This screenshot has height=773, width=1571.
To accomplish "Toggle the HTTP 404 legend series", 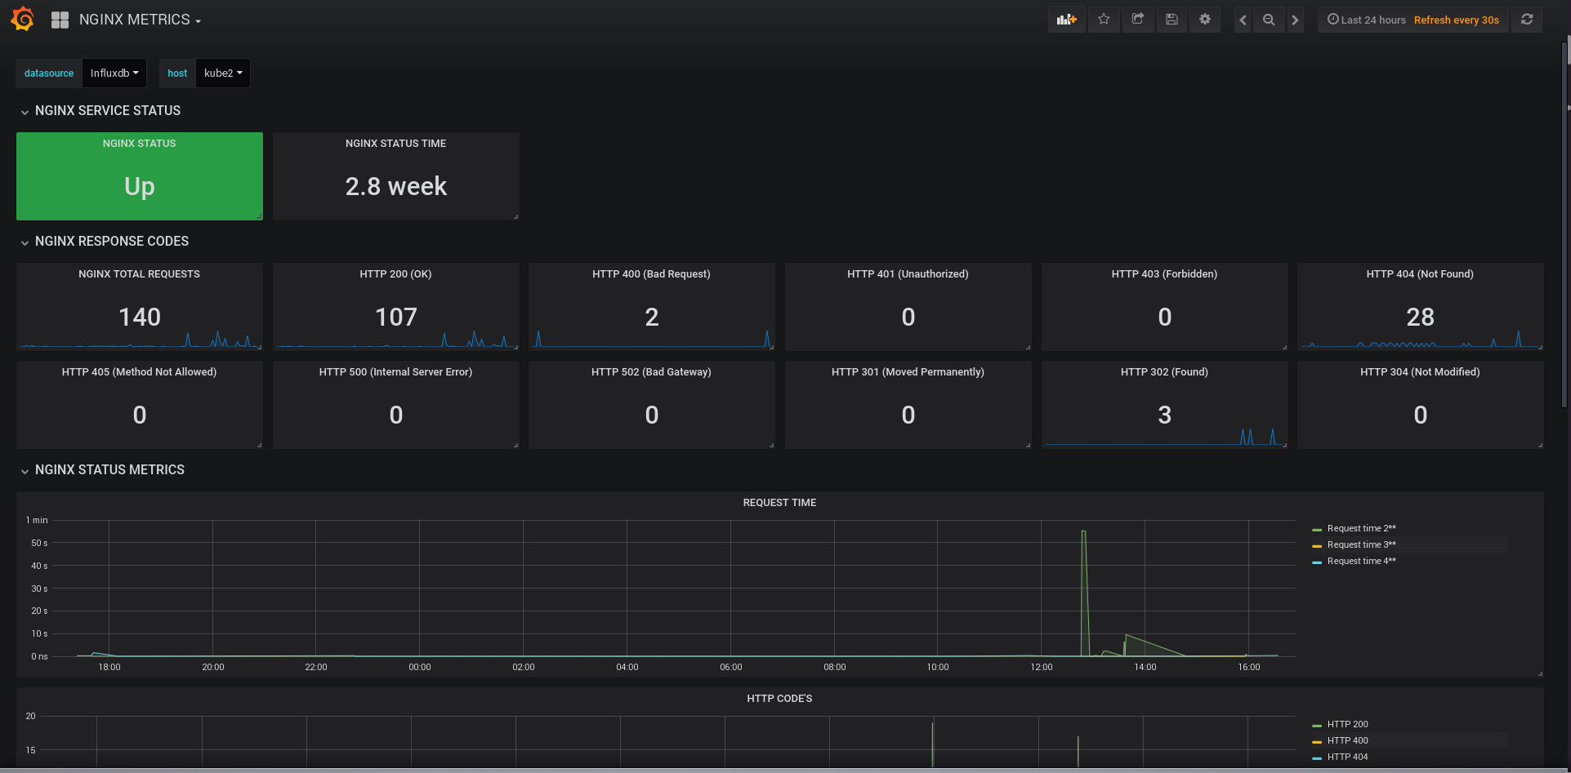I will click(x=1348, y=757).
